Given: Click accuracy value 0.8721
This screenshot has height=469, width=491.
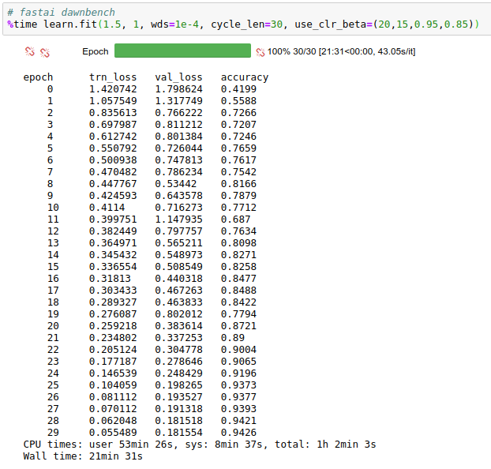Looking at the screenshot, I should pyautogui.click(x=238, y=326).
